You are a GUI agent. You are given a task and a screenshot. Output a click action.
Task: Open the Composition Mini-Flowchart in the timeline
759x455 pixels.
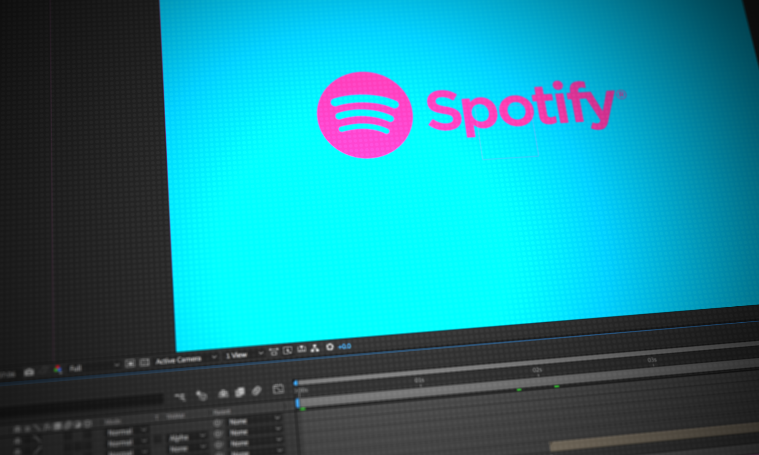[x=180, y=397]
